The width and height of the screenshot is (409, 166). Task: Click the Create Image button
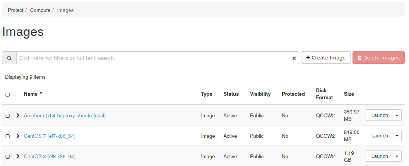tap(325, 58)
